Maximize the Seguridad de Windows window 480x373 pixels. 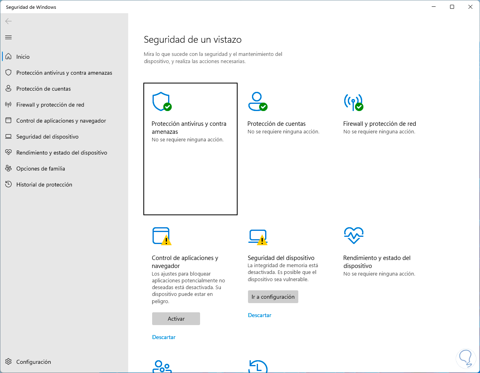[x=452, y=7]
